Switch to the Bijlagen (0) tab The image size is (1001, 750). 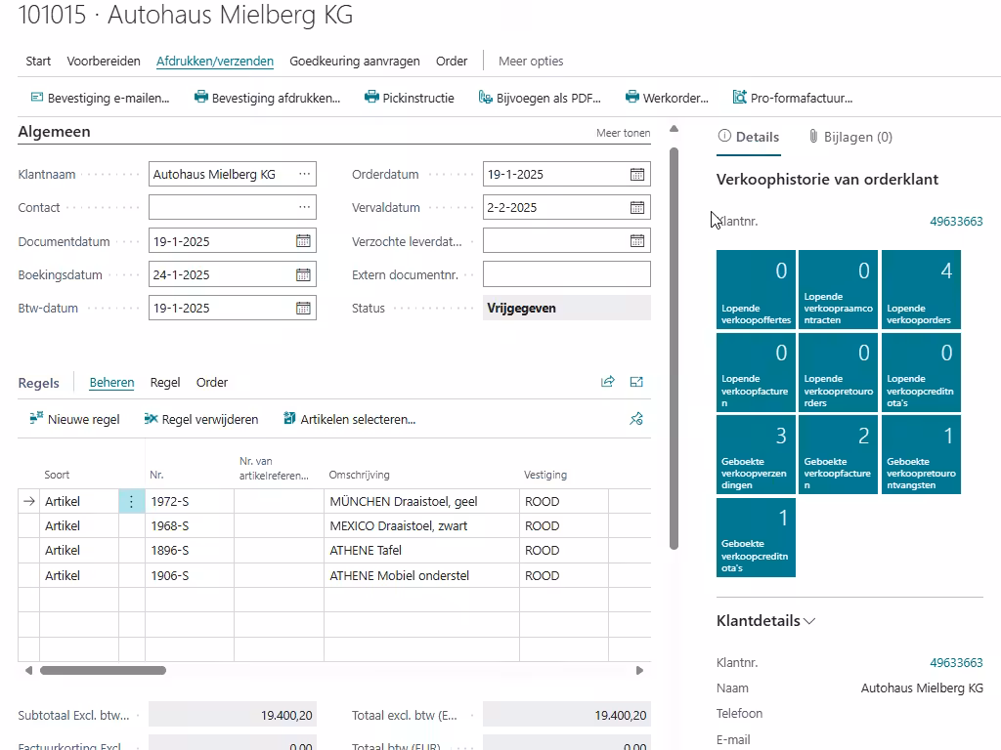[849, 137]
